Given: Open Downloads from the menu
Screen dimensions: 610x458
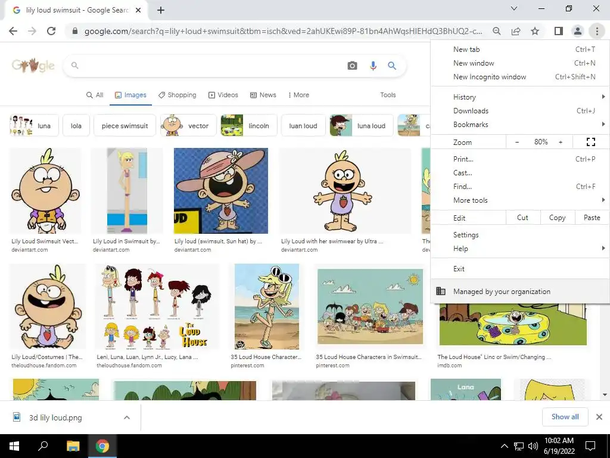Looking at the screenshot, I should [520, 110].
